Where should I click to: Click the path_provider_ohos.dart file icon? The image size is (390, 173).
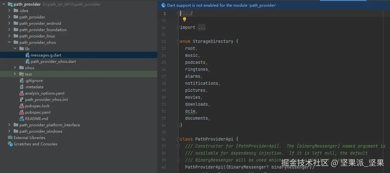[x=28, y=62]
